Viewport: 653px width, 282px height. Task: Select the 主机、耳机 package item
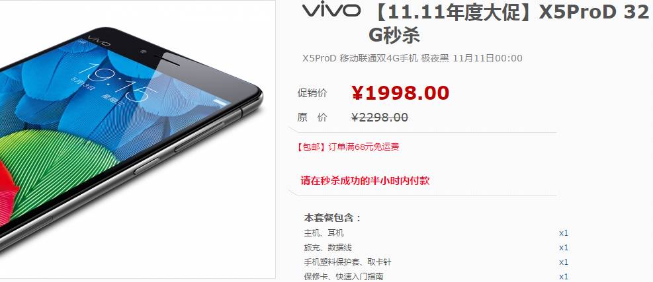click(x=324, y=233)
